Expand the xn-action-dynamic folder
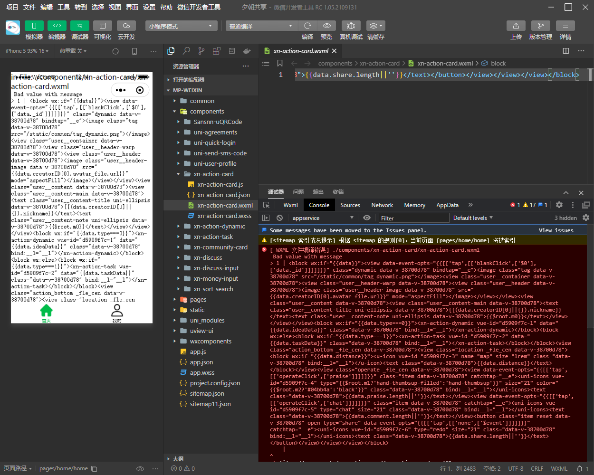This screenshot has width=594, height=475. tap(219, 227)
